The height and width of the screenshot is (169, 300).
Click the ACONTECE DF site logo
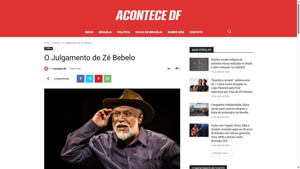pos(148,15)
